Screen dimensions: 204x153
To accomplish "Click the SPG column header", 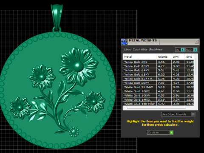I will [189, 57].
